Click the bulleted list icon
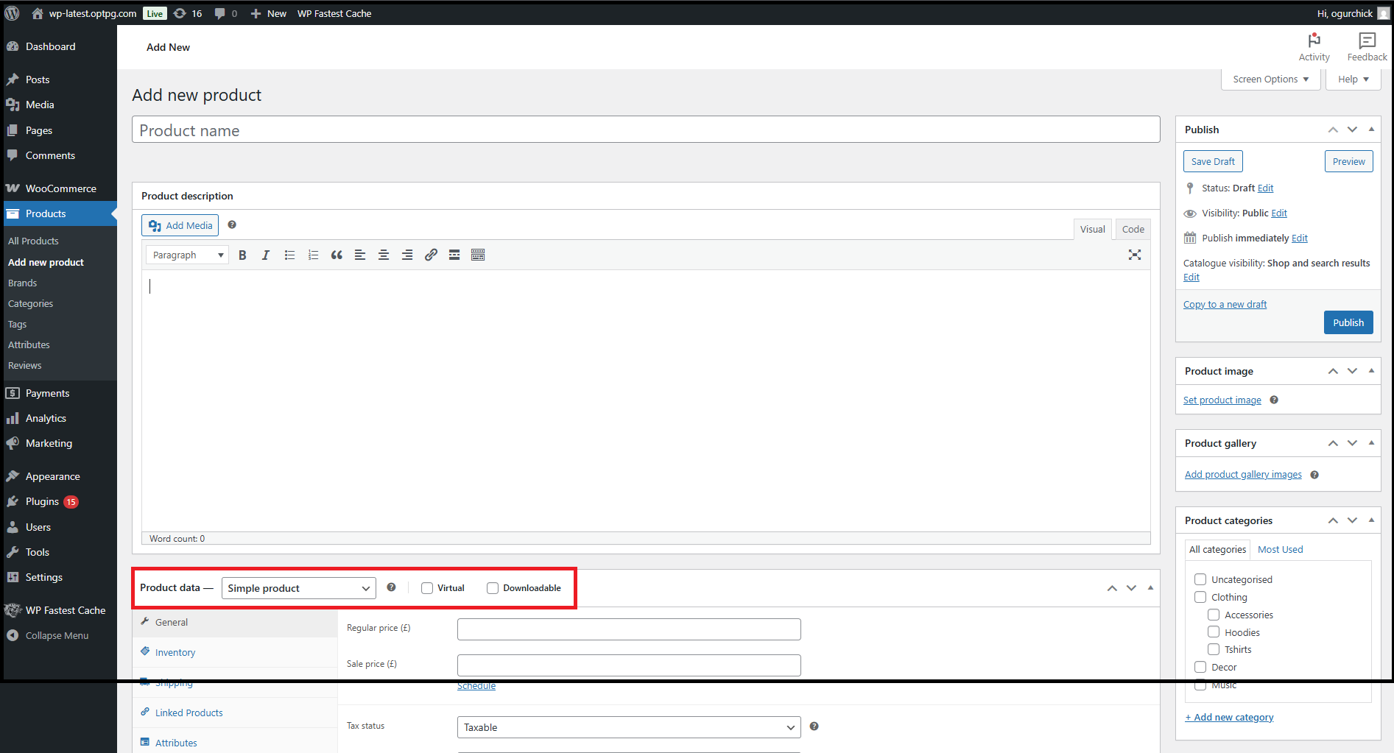This screenshot has height=753, width=1394. (289, 255)
